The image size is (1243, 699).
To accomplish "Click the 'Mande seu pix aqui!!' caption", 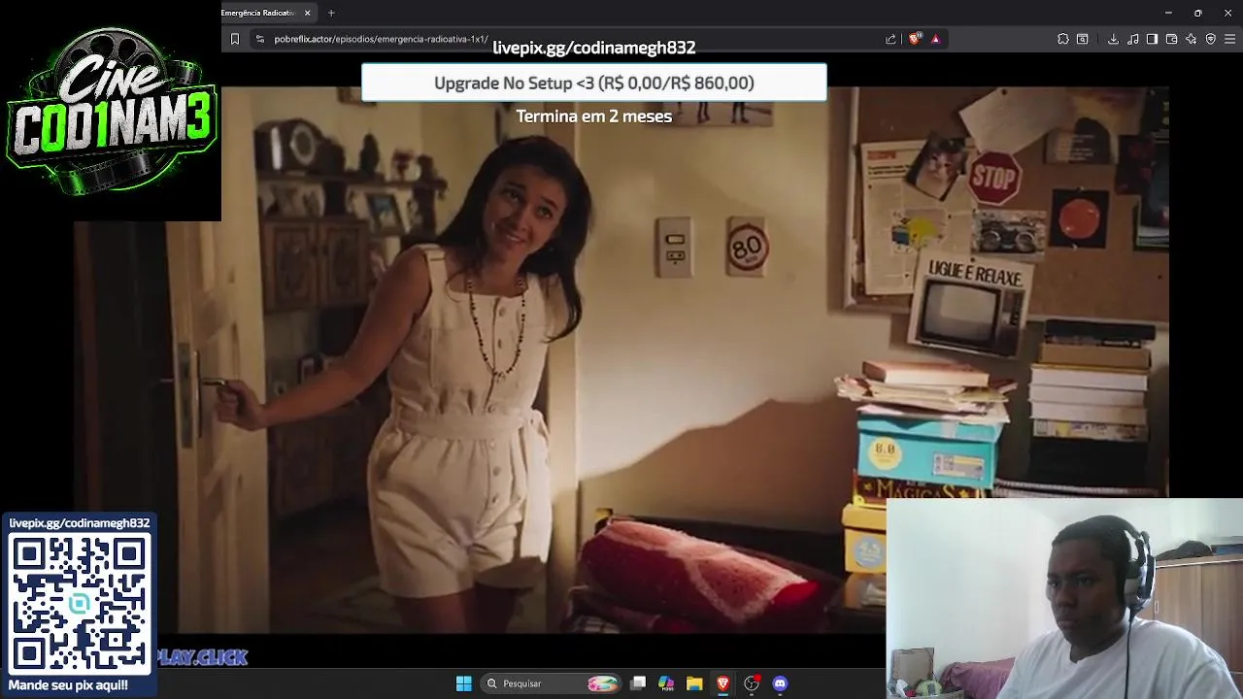I will 68,685.
